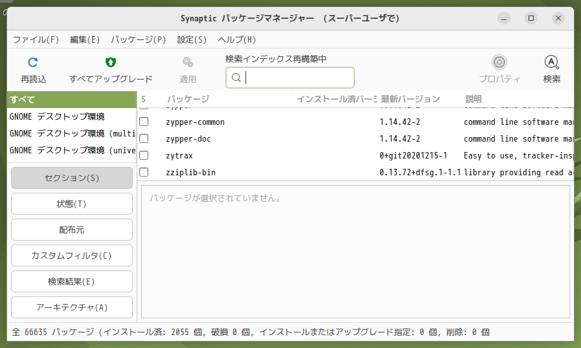Screen dimensions: 581x348
Task: Minimize the Synaptic window
Action: pyautogui.click(x=503, y=18)
